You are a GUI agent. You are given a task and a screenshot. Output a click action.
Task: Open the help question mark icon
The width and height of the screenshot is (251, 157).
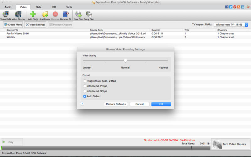point(82,104)
